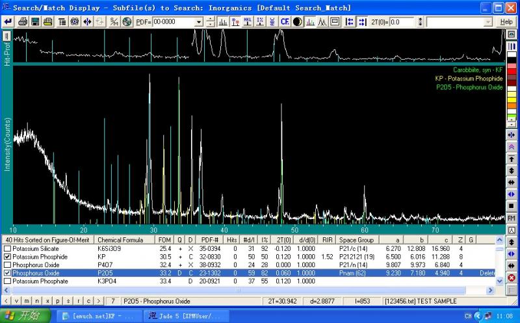Image resolution: width=520 pixels, height=323 pixels.
Task: Uncheck the Potassium Phosphide checkbox
Action: [x=8, y=257]
